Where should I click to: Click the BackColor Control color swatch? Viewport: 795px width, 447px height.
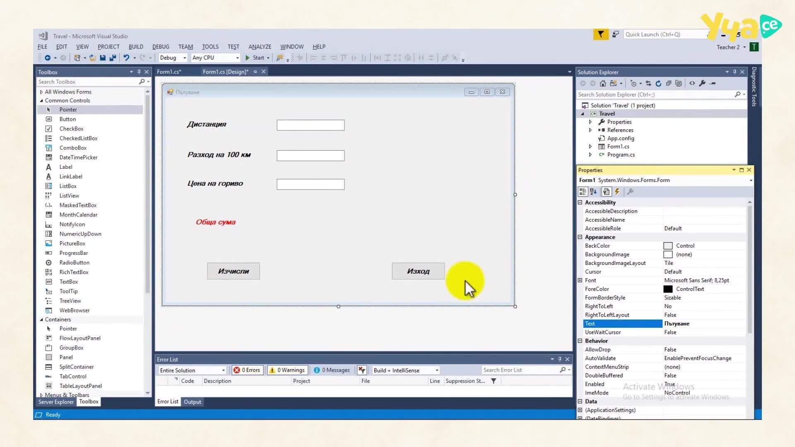click(668, 246)
